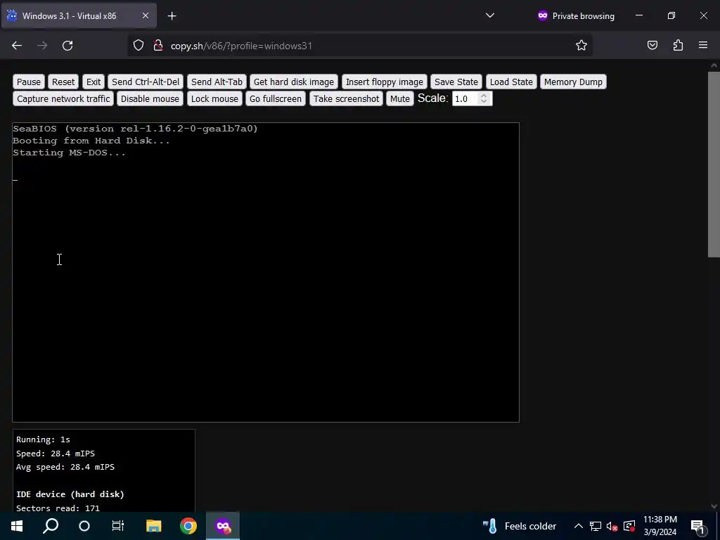Viewport: 720px width, 540px height.
Task: Send Ctrl-Alt-Del to the emulator
Action: click(146, 82)
